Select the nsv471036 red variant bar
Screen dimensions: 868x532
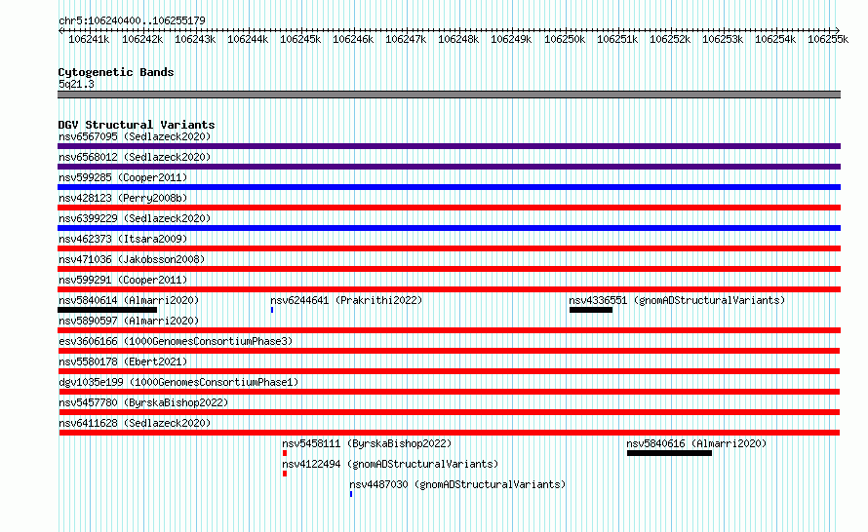pyautogui.click(x=449, y=269)
